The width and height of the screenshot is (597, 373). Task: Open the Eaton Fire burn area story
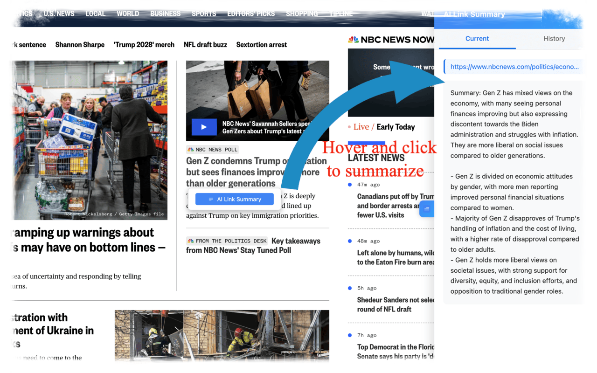click(396, 257)
